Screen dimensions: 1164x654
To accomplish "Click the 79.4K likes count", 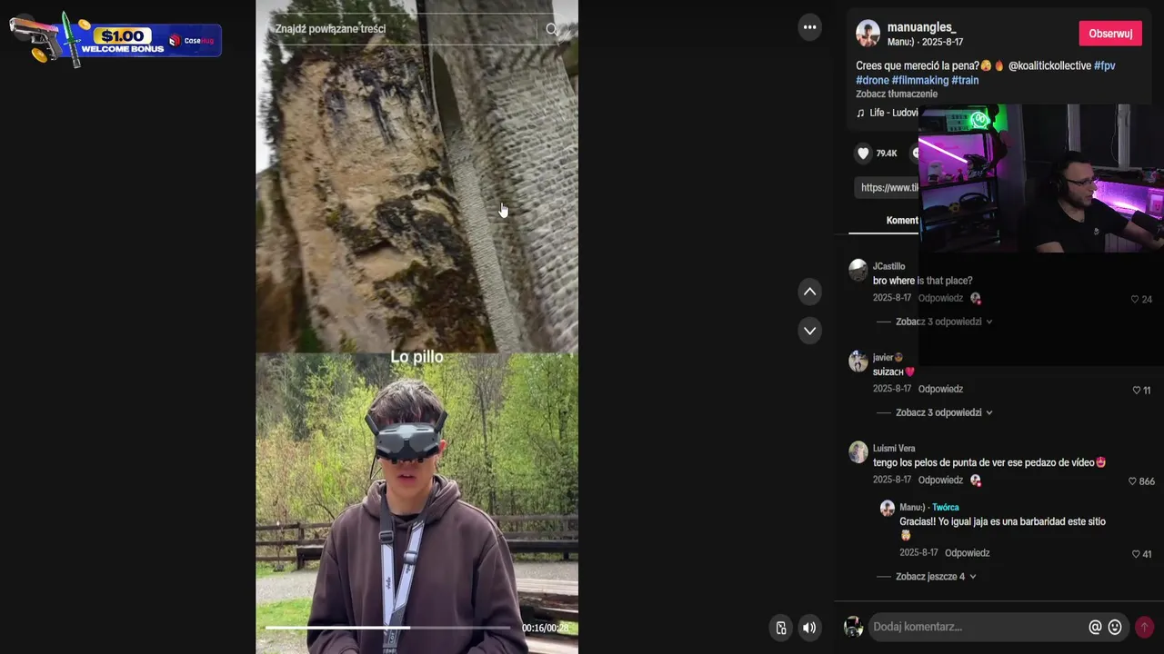I will pyautogui.click(x=887, y=154).
